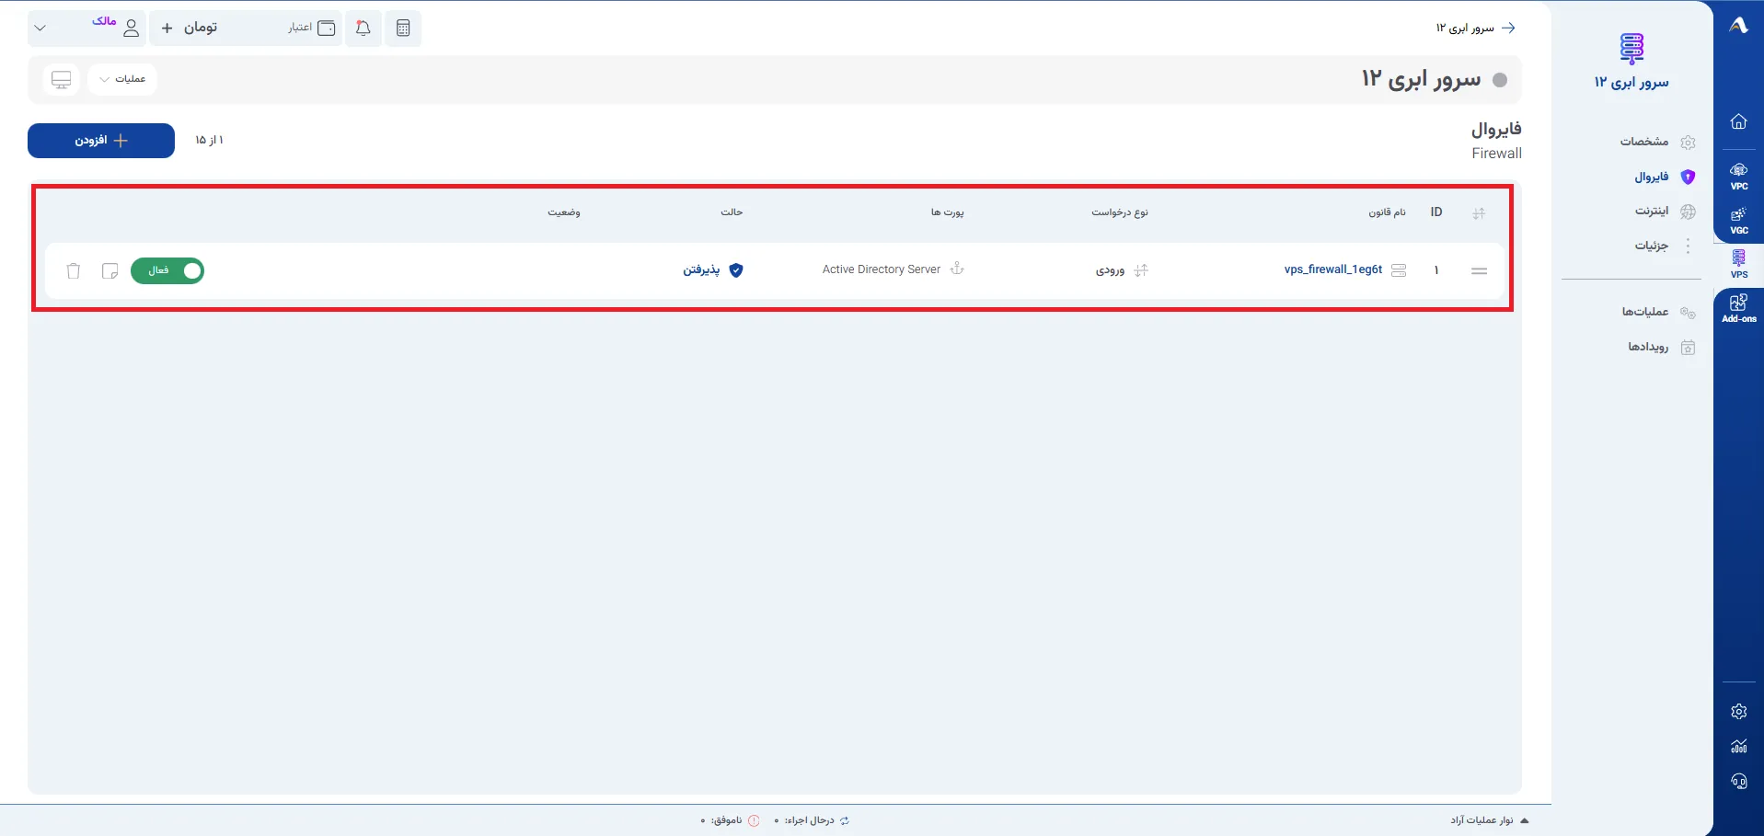Viewport: 1764px width, 836px height.
Task: Click the Active Directory Server port cell
Action: tap(893, 269)
